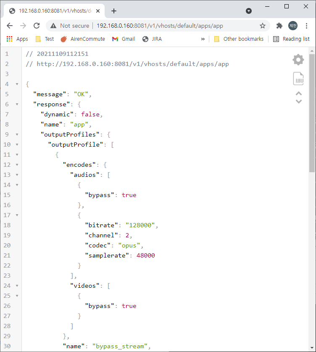Open JSON formatter settings via gear icon
Image resolution: width=316 pixels, height=352 pixels.
[x=298, y=60]
